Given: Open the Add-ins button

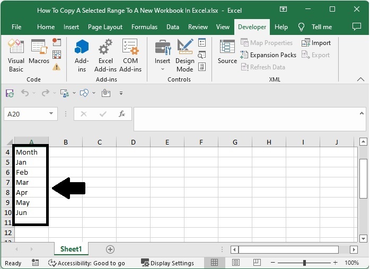Looking at the screenshot, I should [x=82, y=56].
